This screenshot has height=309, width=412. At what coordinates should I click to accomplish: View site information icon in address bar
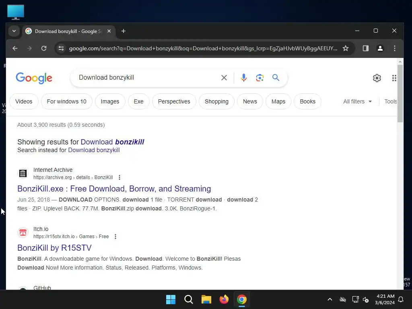point(61,48)
